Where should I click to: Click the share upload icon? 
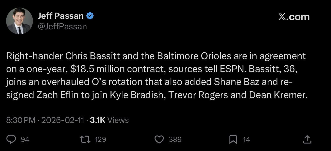(x=307, y=139)
